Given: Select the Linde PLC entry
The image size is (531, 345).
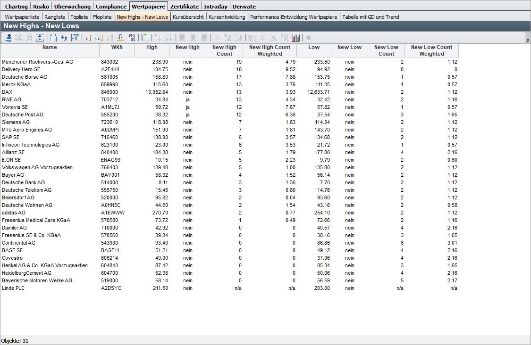Looking at the screenshot, I should [13, 288].
